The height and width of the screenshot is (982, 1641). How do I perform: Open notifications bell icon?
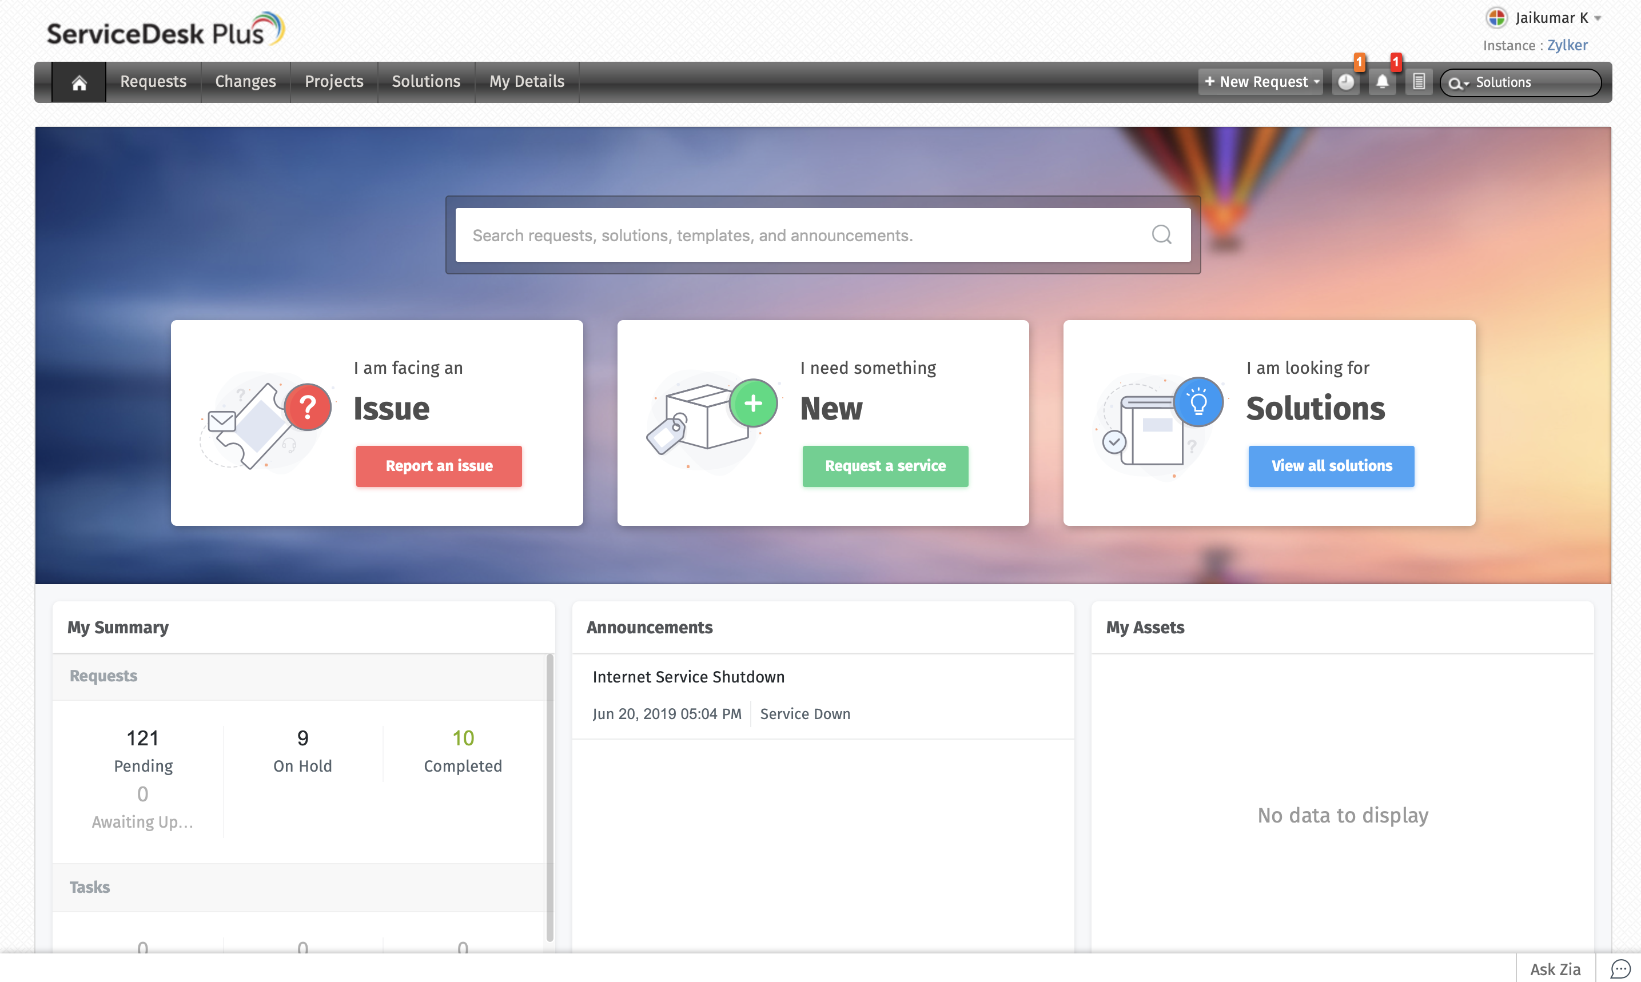click(1381, 82)
